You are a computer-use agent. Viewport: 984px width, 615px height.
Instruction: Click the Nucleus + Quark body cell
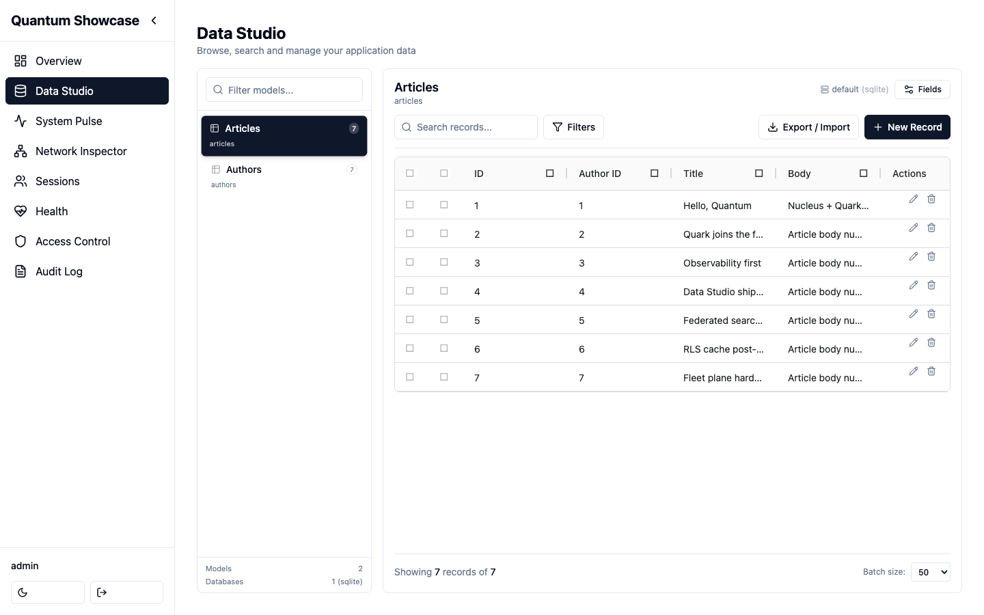coord(828,206)
